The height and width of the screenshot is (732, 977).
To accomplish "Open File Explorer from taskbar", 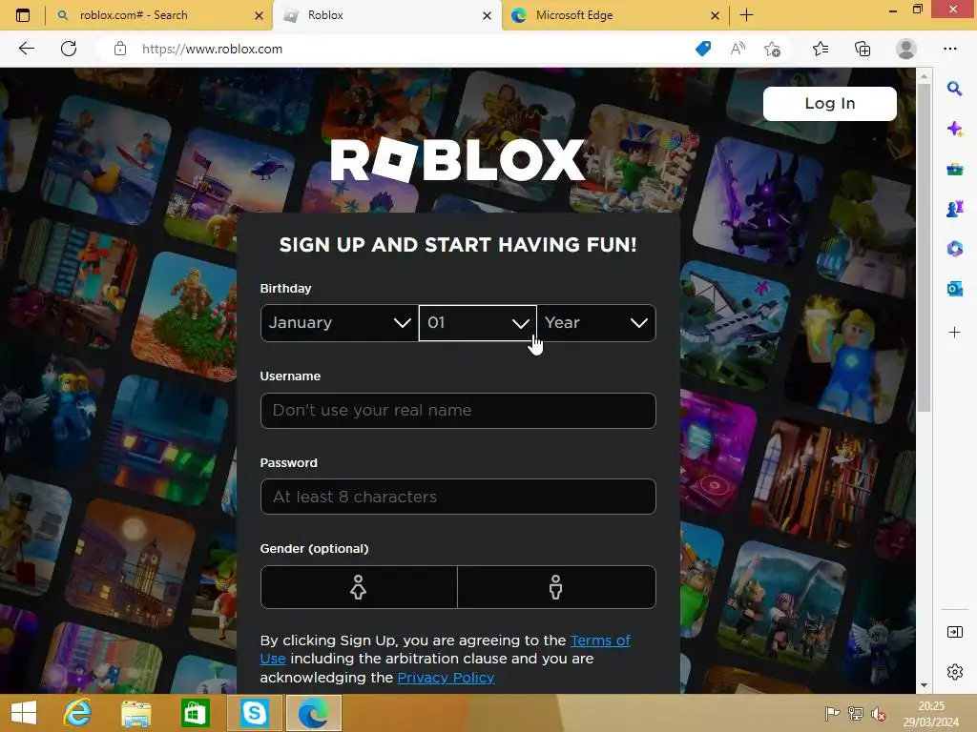I will tap(135, 713).
